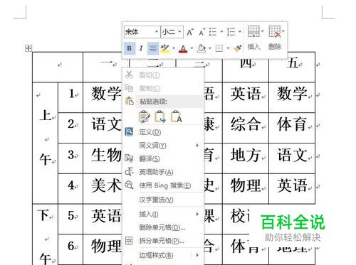Paste as Keep Text Only icon
The image size is (356, 265).
click(176, 117)
